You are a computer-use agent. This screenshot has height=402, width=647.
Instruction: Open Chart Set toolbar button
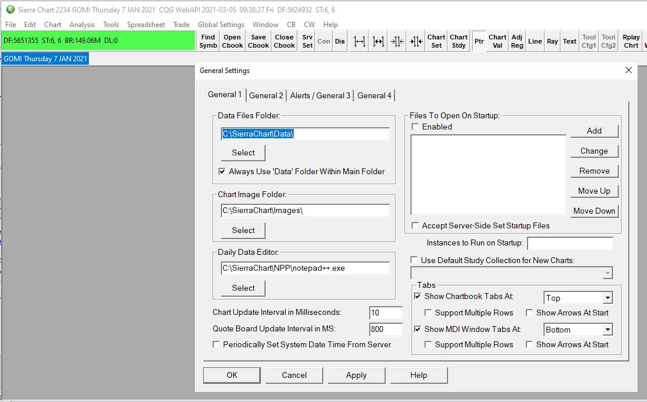[436, 41]
